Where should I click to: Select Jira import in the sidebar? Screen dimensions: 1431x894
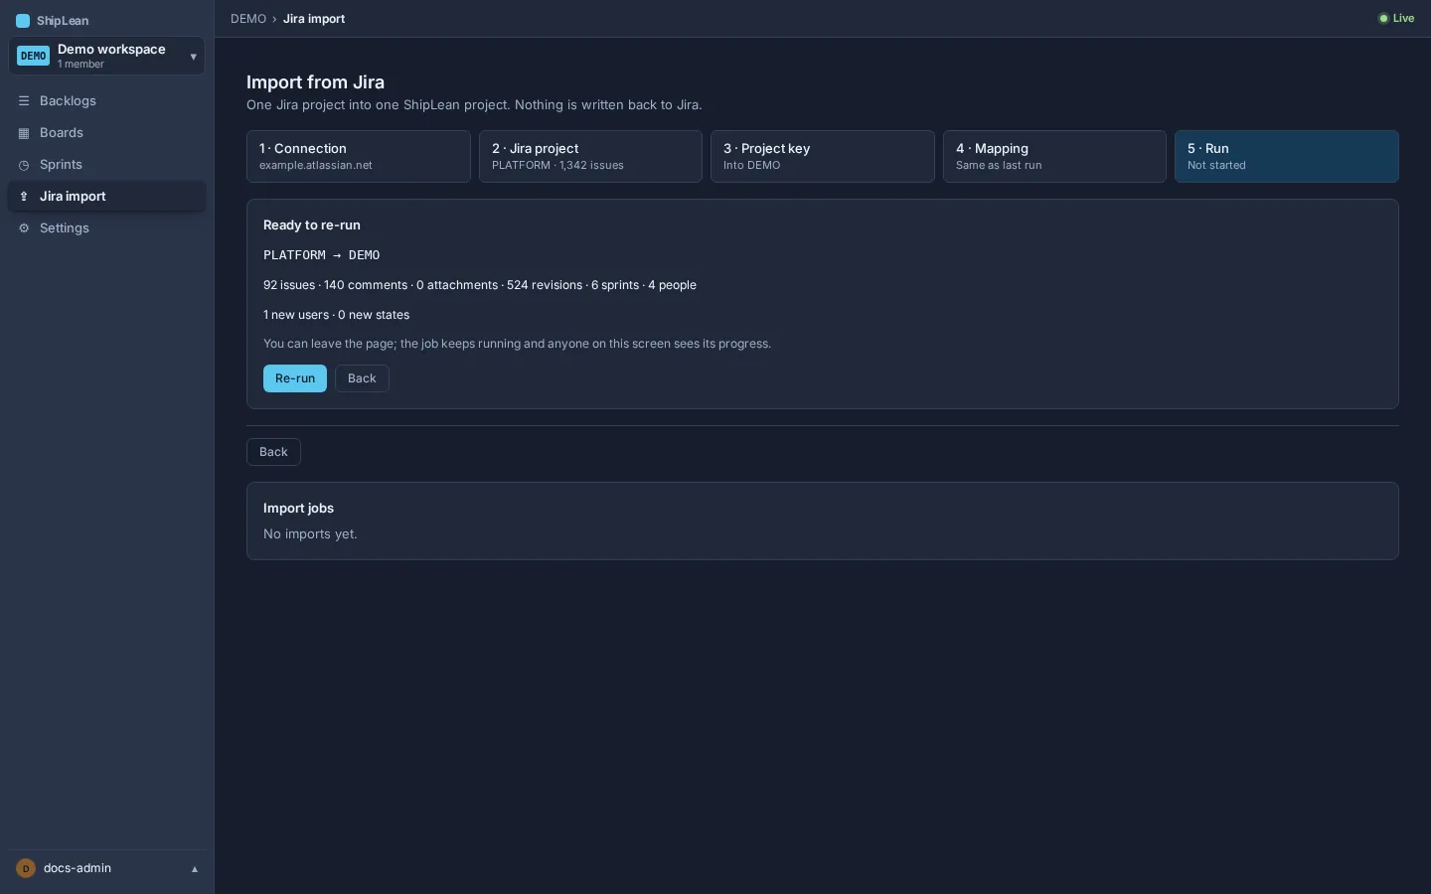[107, 197]
